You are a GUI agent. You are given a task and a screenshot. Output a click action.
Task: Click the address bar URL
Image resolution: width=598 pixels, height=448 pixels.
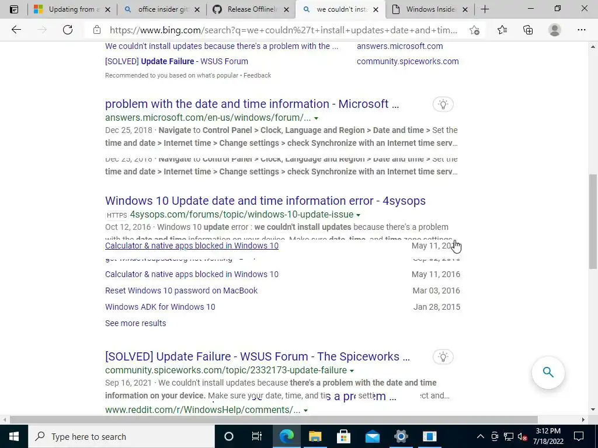pyautogui.click(x=283, y=30)
